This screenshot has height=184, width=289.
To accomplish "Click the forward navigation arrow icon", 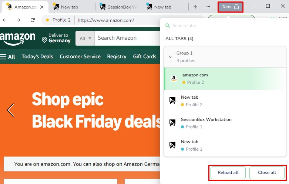I will coord(19,20).
